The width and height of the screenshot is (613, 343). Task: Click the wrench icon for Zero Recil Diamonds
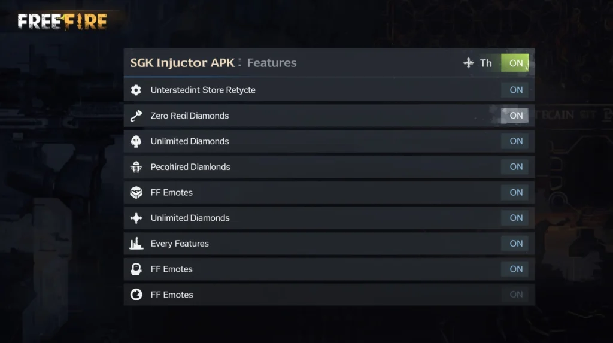136,116
